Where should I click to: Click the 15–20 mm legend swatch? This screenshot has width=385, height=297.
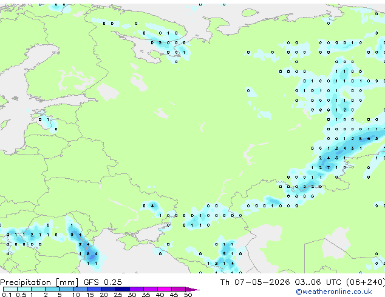pos(94,289)
